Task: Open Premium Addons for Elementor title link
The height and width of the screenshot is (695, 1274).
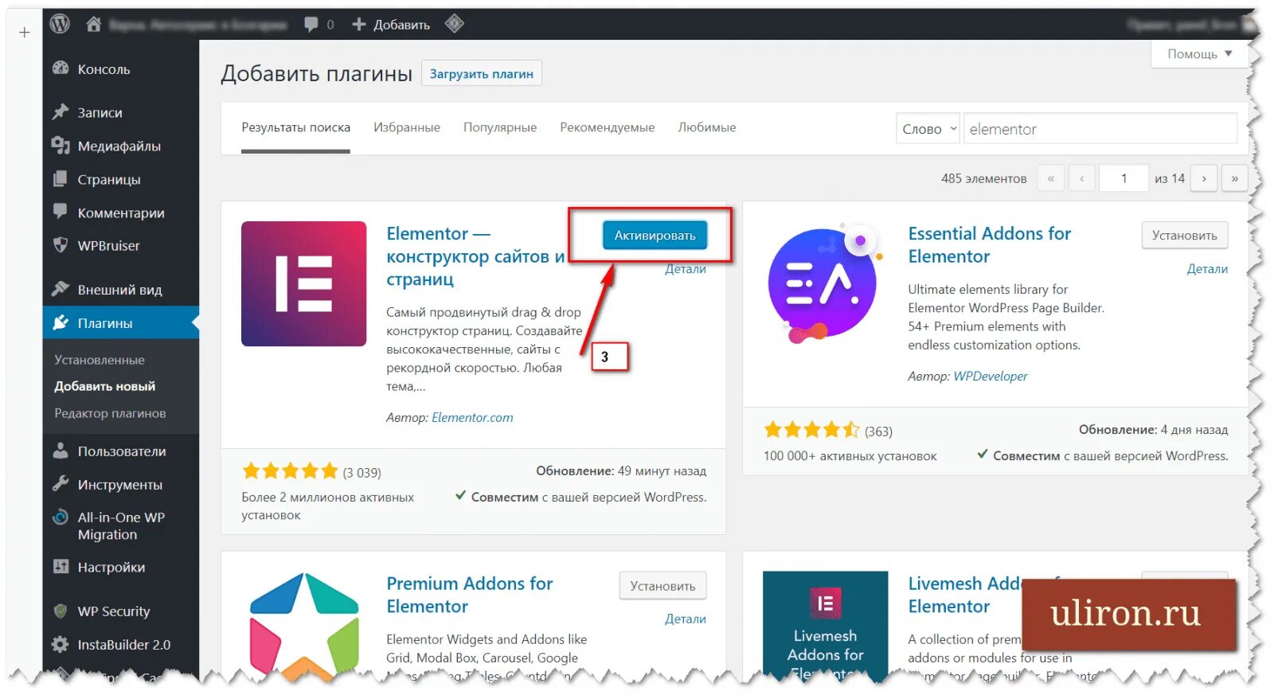Action: [469, 595]
